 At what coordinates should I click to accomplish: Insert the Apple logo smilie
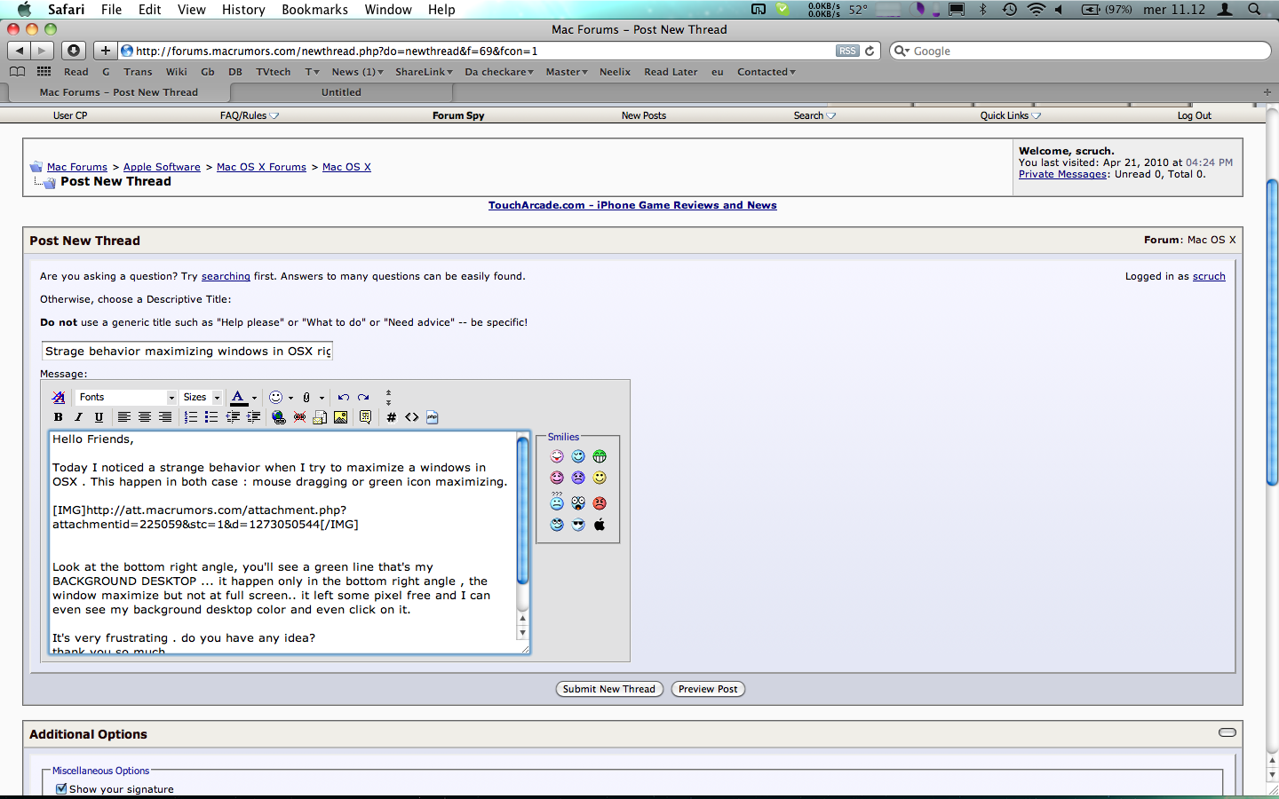(x=600, y=525)
